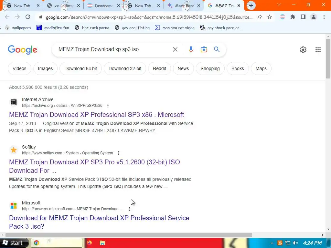Image resolution: width=331 pixels, height=248 pixels.
Task: Click the scroll down arrow
Action: (x=328, y=229)
